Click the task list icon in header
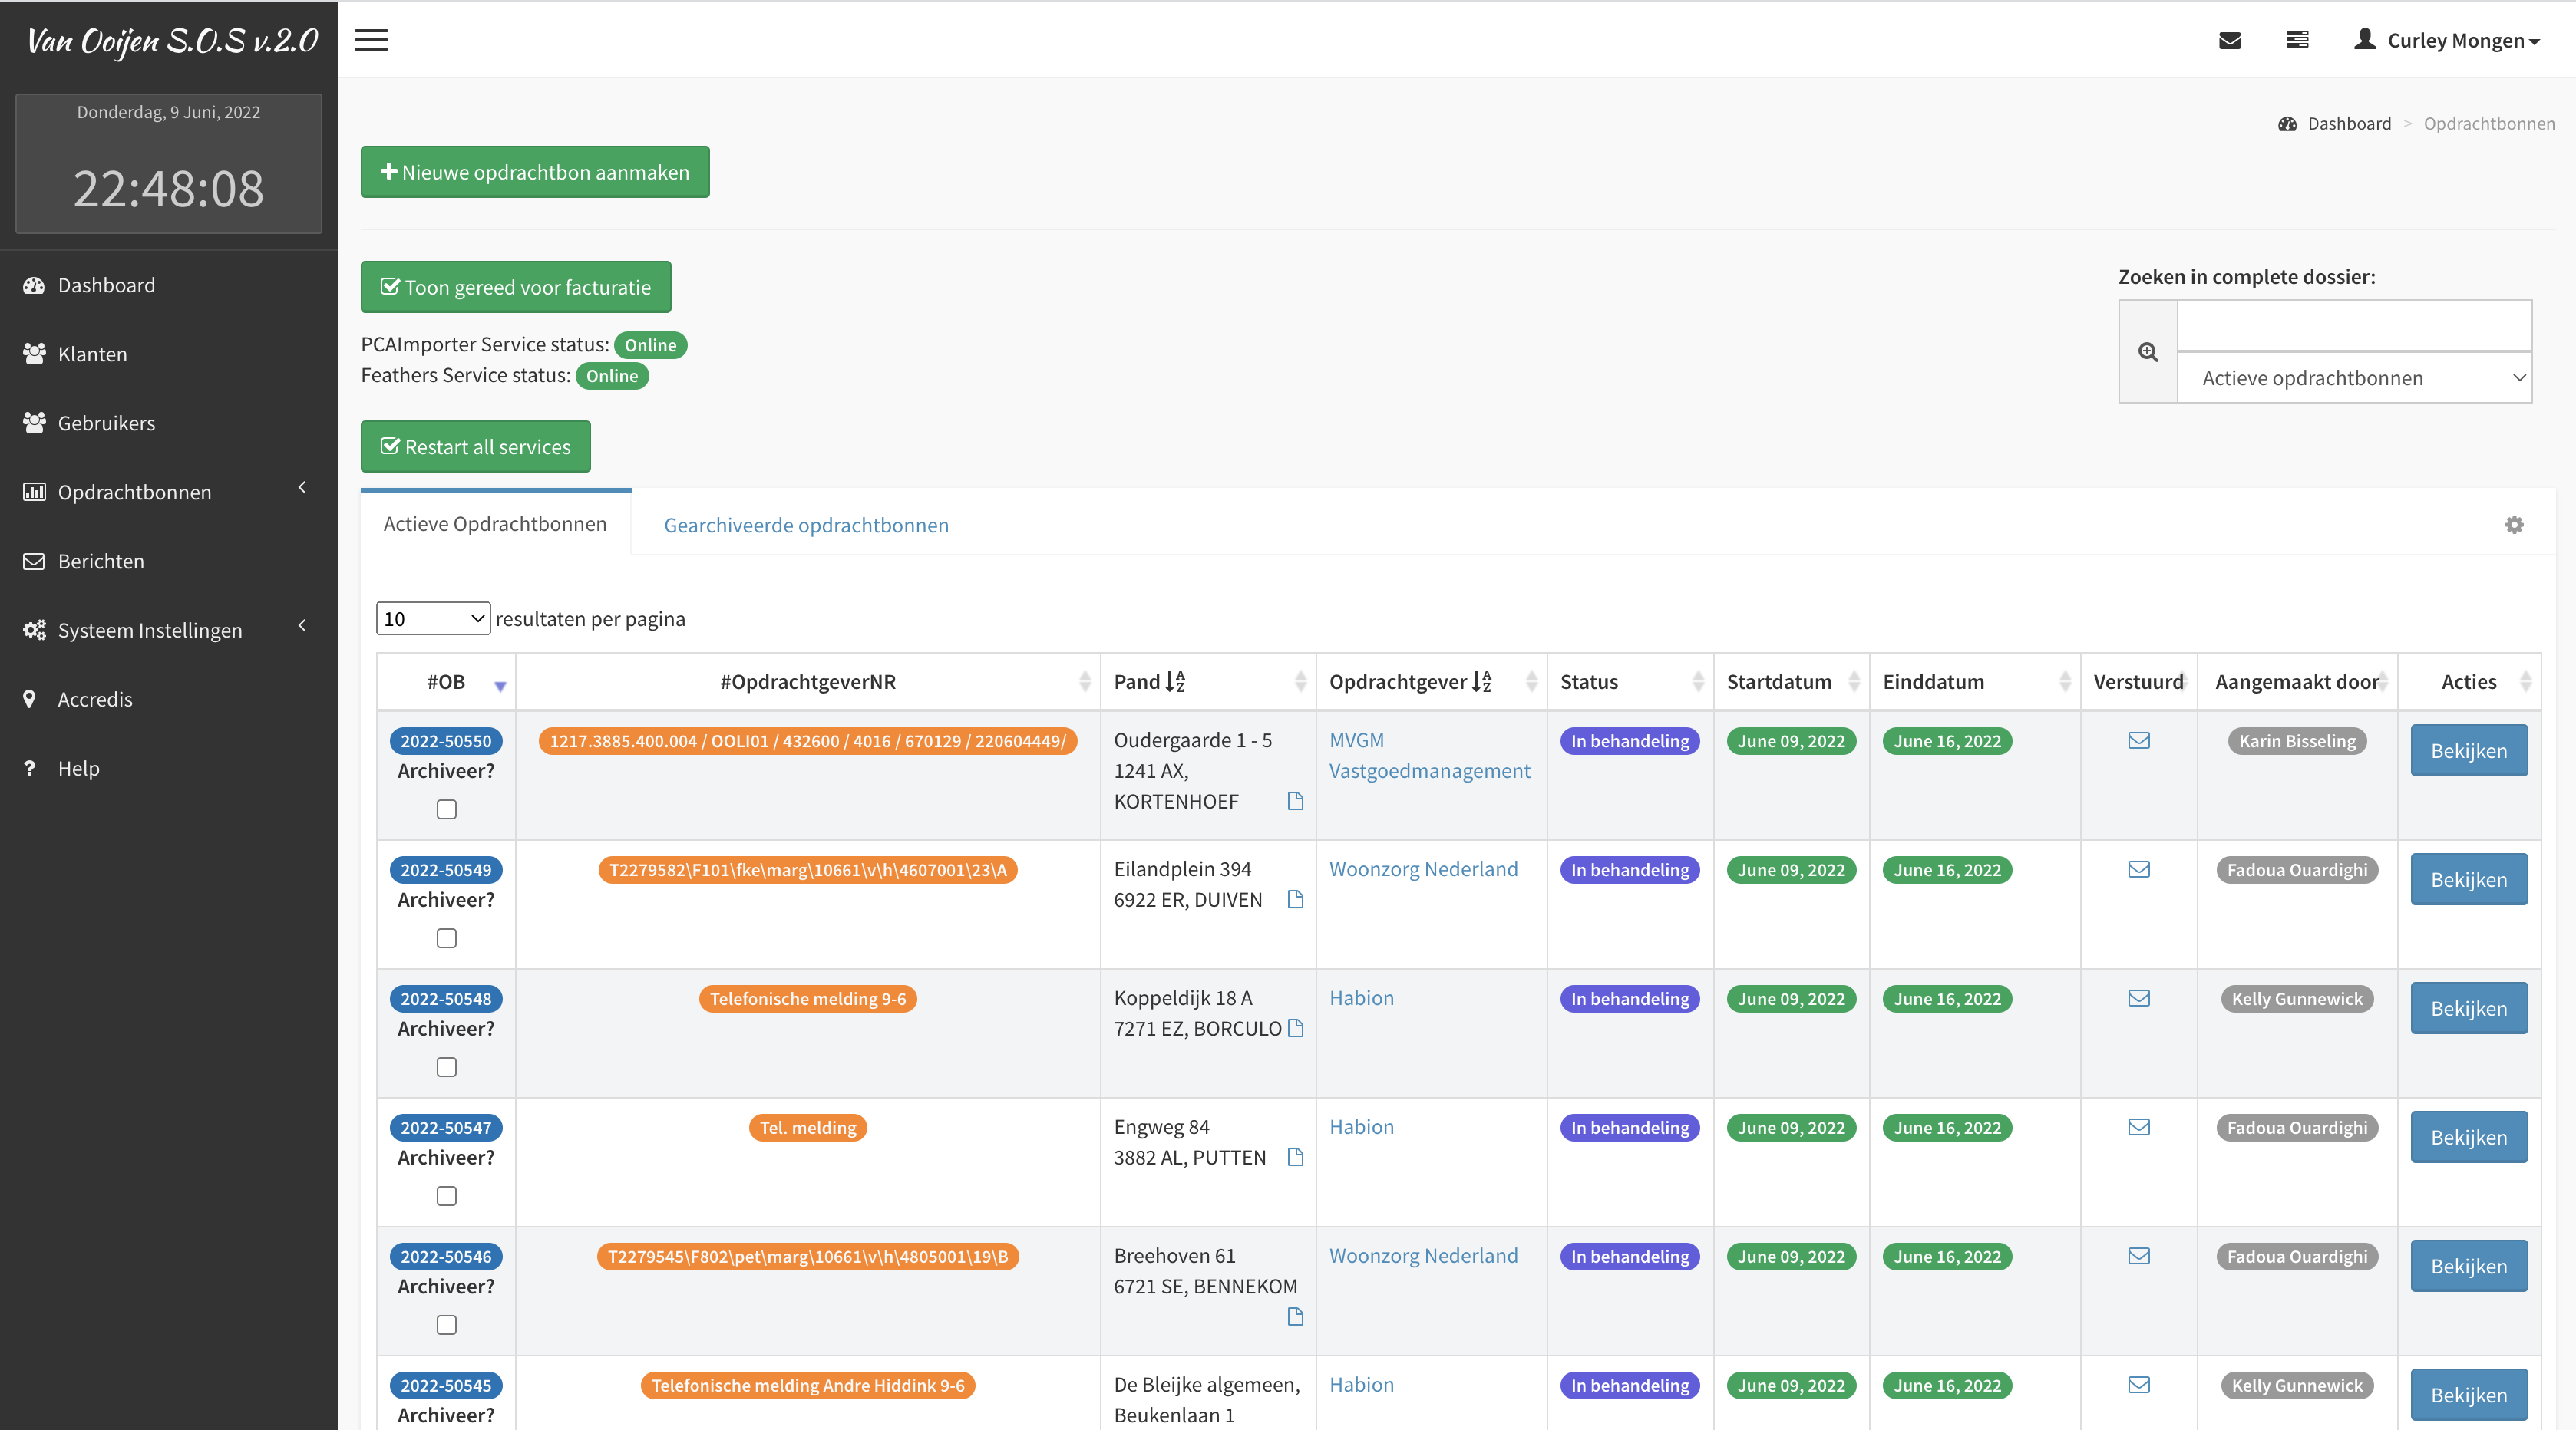Viewport: 2576px width, 1430px height. pyautogui.click(x=2297, y=40)
